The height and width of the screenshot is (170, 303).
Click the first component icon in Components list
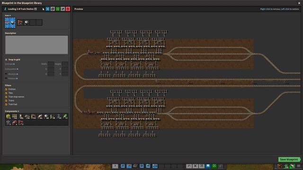pyautogui.click(x=8, y=117)
